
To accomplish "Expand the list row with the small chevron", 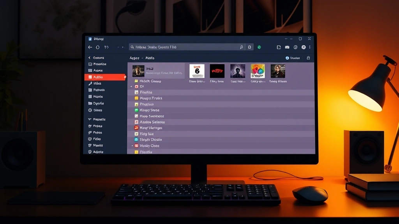I will tap(132, 86).
